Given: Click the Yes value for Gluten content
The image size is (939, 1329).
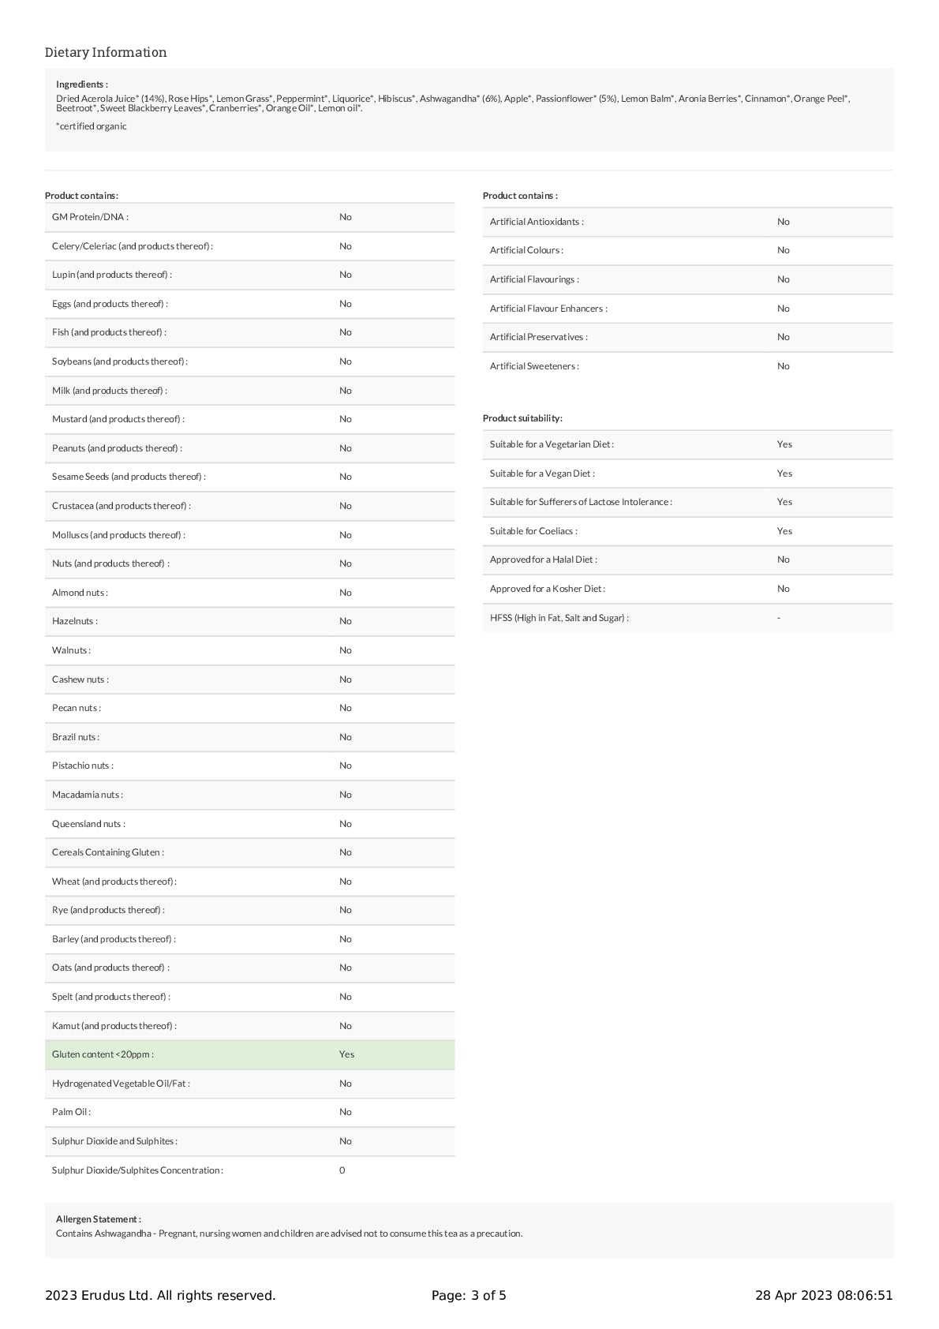Looking at the screenshot, I should click(346, 1054).
